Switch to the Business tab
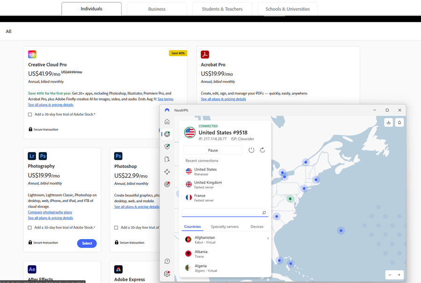 click(157, 9)
